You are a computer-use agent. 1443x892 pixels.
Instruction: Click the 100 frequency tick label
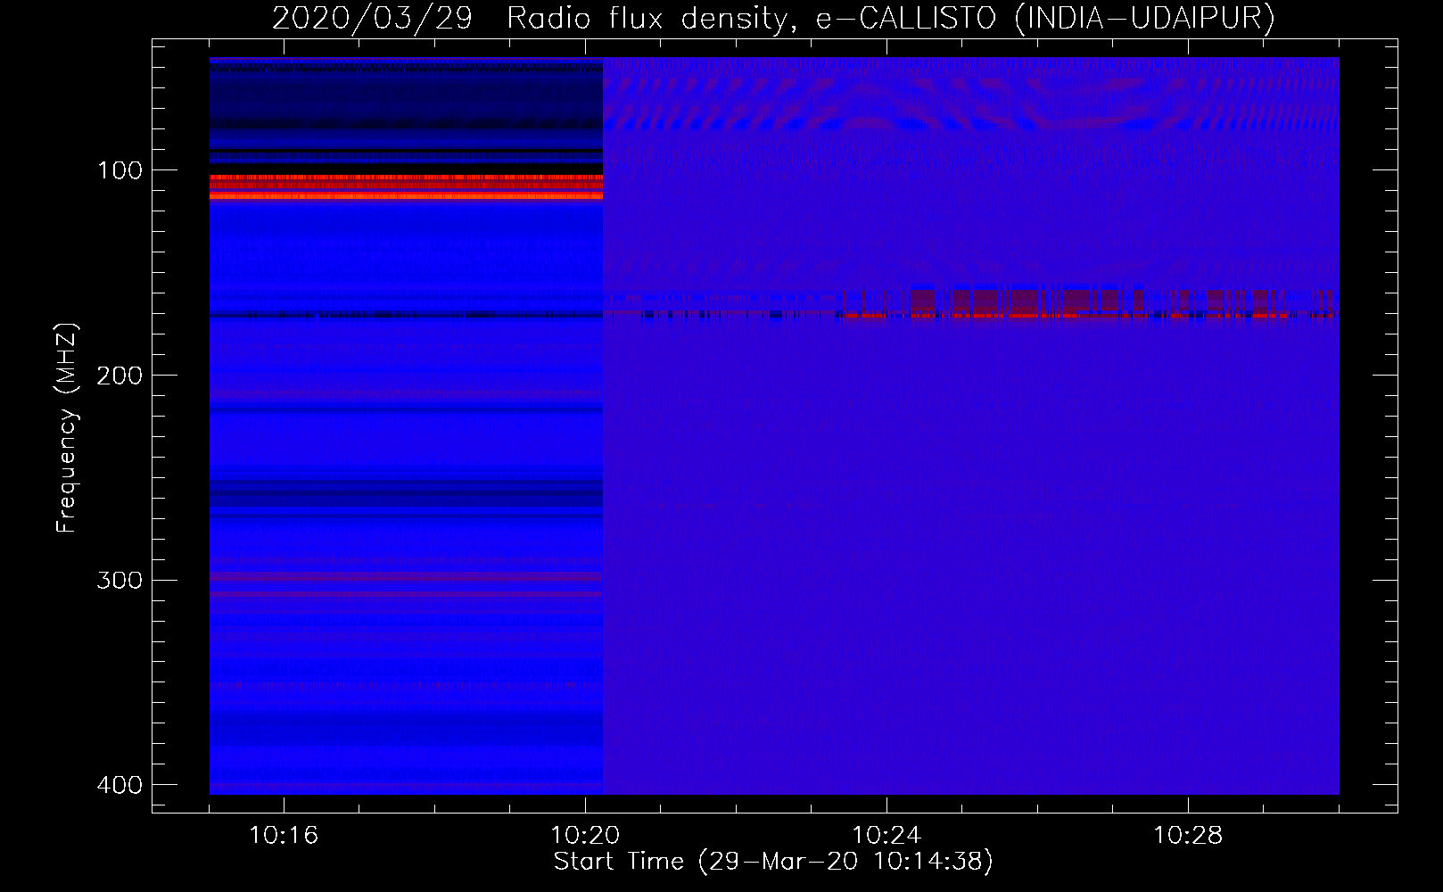(119, 170)
